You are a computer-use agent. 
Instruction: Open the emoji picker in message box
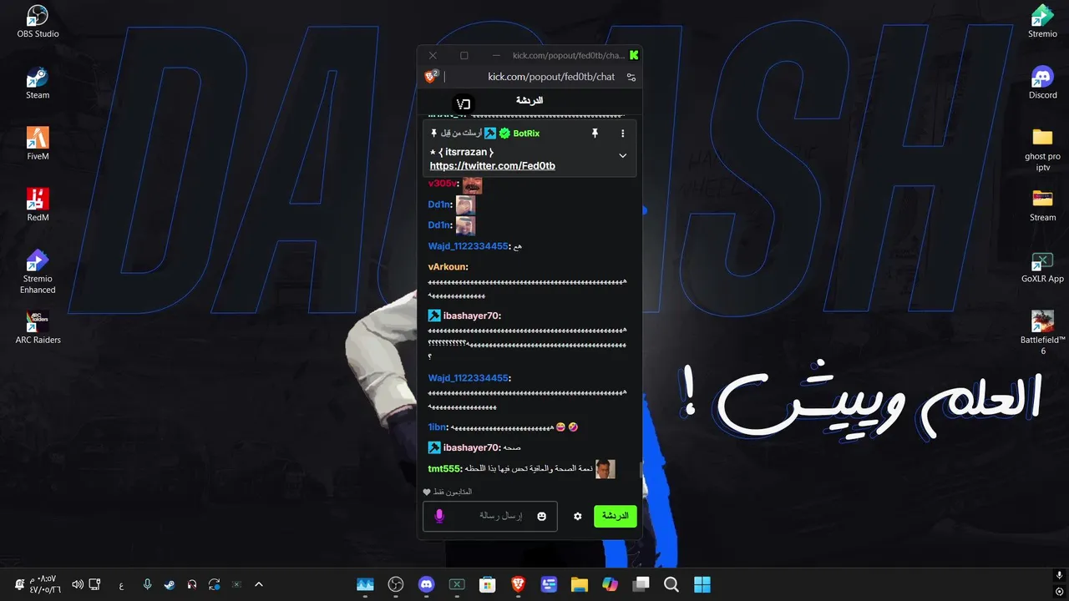[541, 517]
